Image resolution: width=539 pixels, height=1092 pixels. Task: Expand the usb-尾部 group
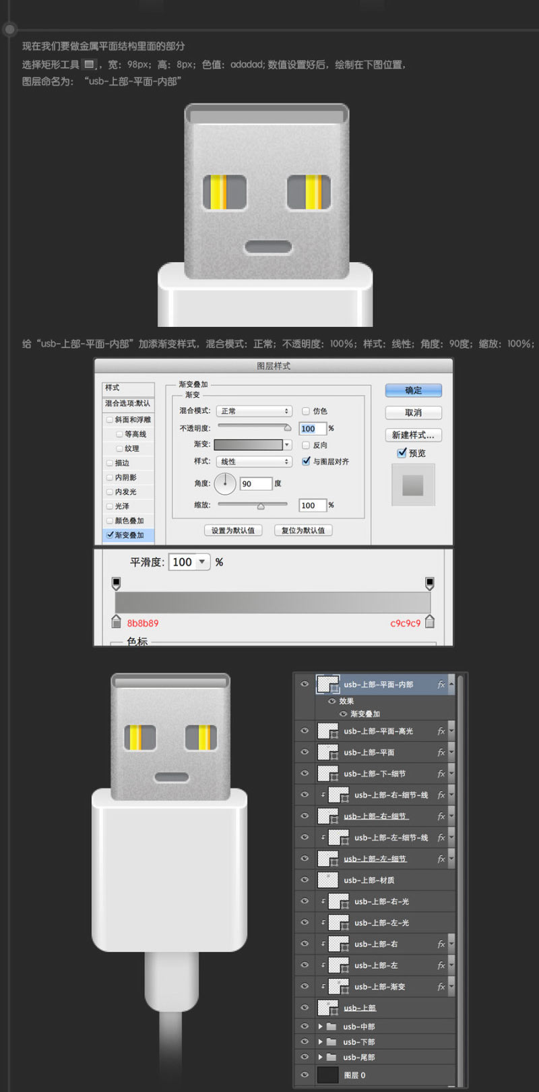pyautogui.click(x=320, y=1058)
